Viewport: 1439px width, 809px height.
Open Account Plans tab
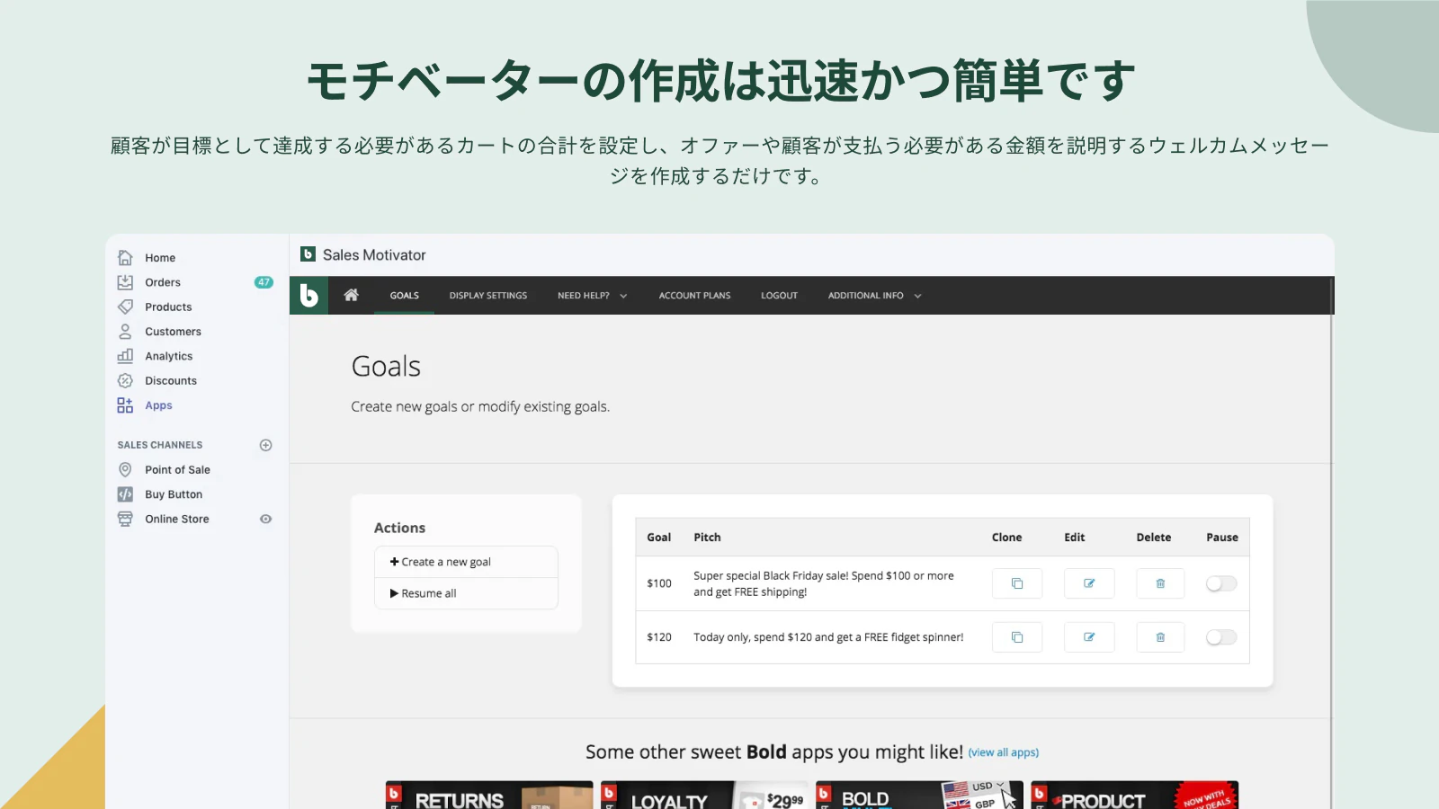(x=694, y=296)
